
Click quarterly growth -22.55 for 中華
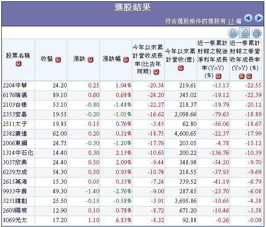(253, 85)
